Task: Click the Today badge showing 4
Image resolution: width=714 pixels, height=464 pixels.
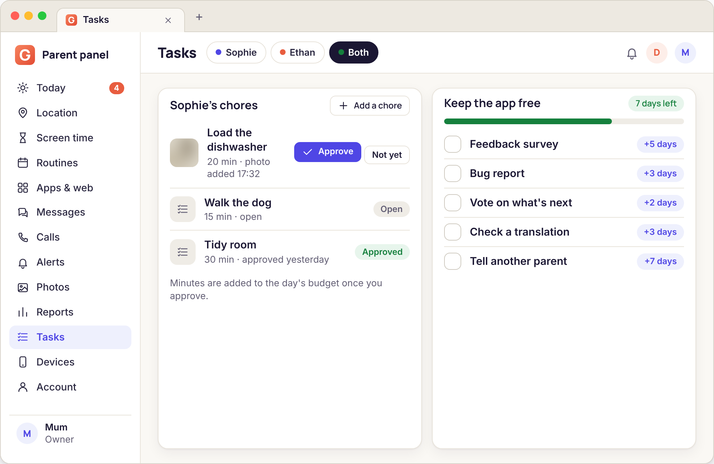Action: point(116,88)
